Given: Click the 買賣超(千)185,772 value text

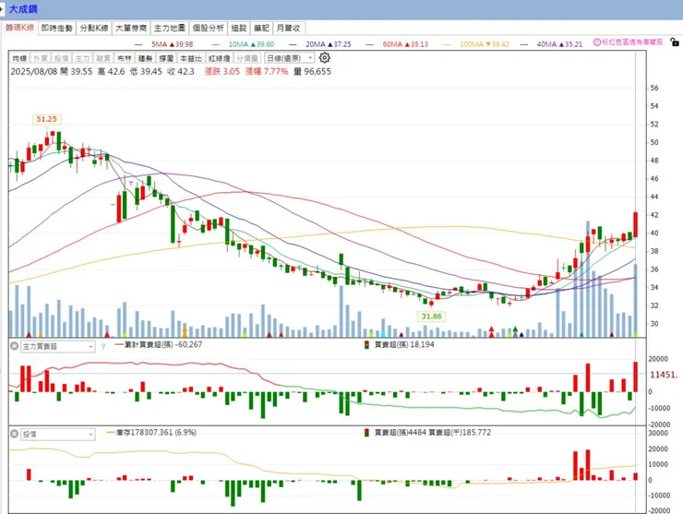Looking at the screenshot, I should (460, 433).
